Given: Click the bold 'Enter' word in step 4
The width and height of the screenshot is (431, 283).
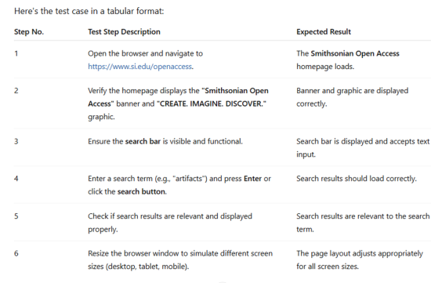Looking at the screenshot, I should pyautogui.click(x=252, y=179).
